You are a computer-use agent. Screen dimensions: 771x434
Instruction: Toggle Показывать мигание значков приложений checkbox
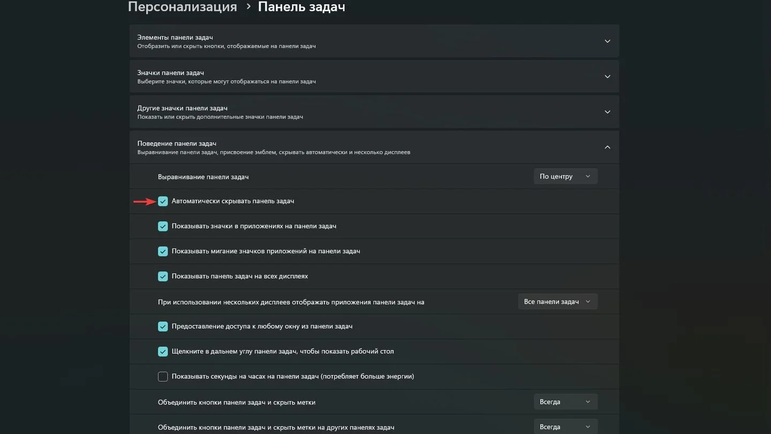[x=163, y=251]
